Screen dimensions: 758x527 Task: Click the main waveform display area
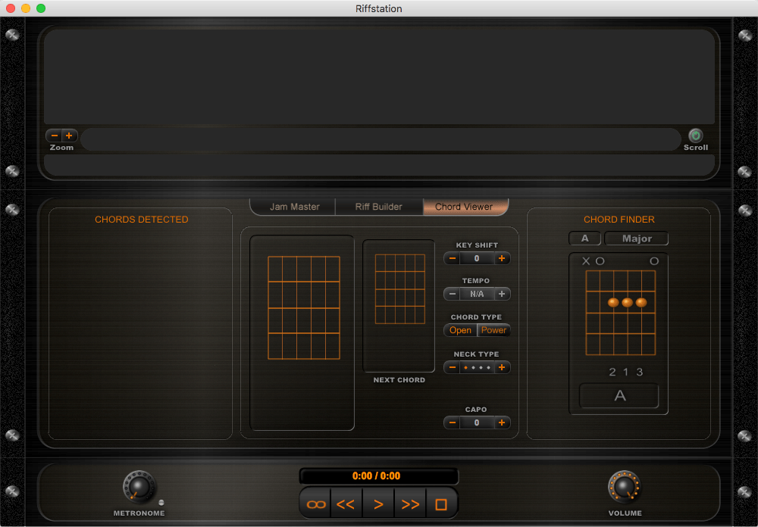tap(380, 77)
